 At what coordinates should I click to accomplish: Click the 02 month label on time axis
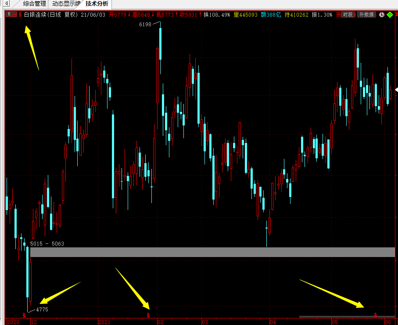click(x=161, y=322)
